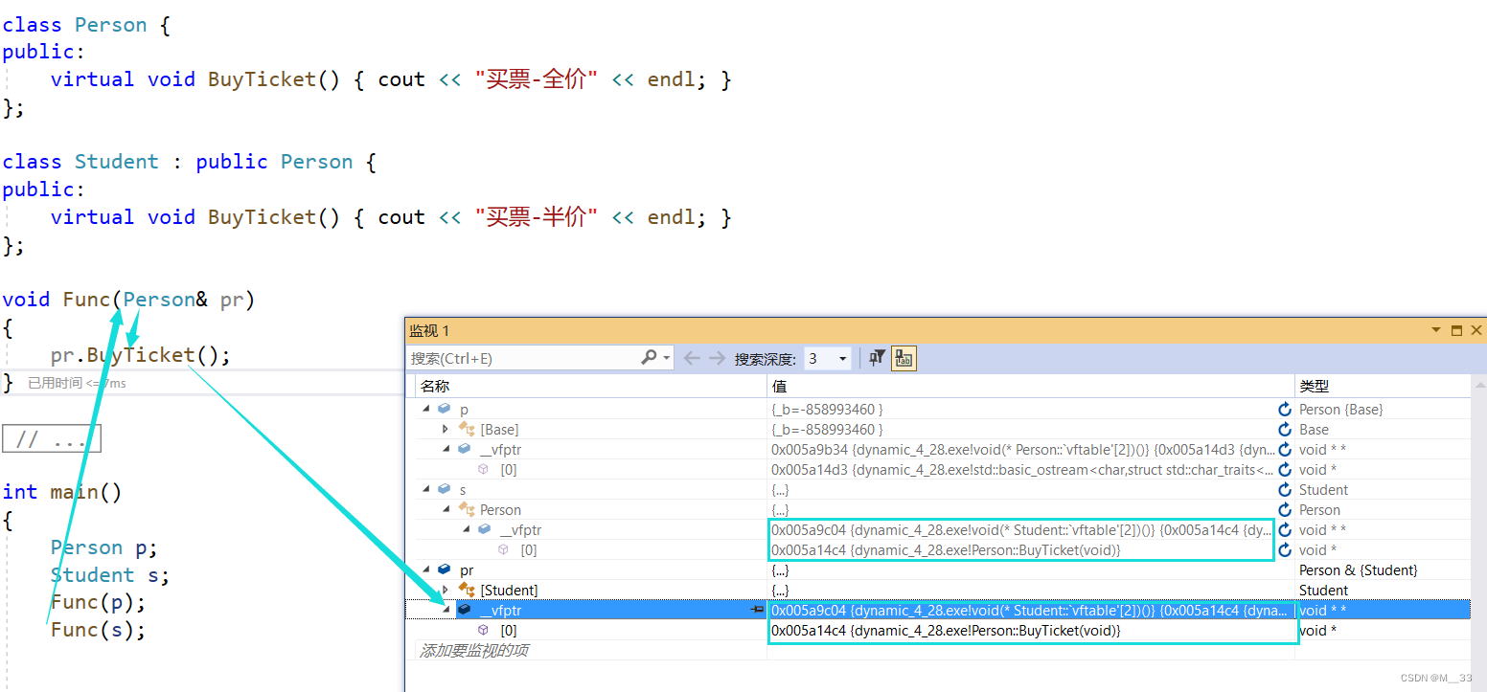Click the pr [0] value Person::BuyTicket(void)
This screenshot has width=1487, height=692.
946,631
